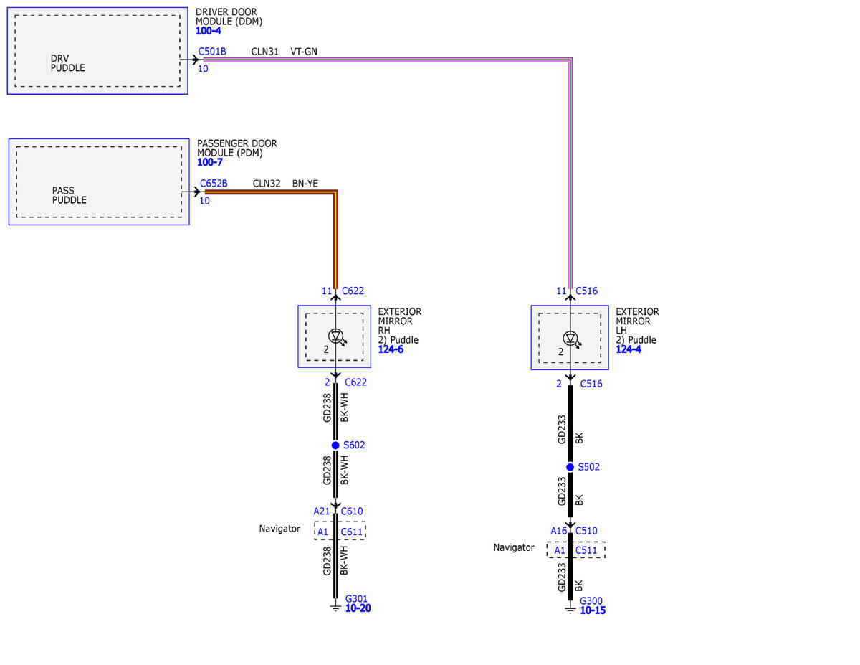The width and height of the screenshot is (860, 665).
Task: Select the G300 ground symbol
Action: [x=570, y=609]
